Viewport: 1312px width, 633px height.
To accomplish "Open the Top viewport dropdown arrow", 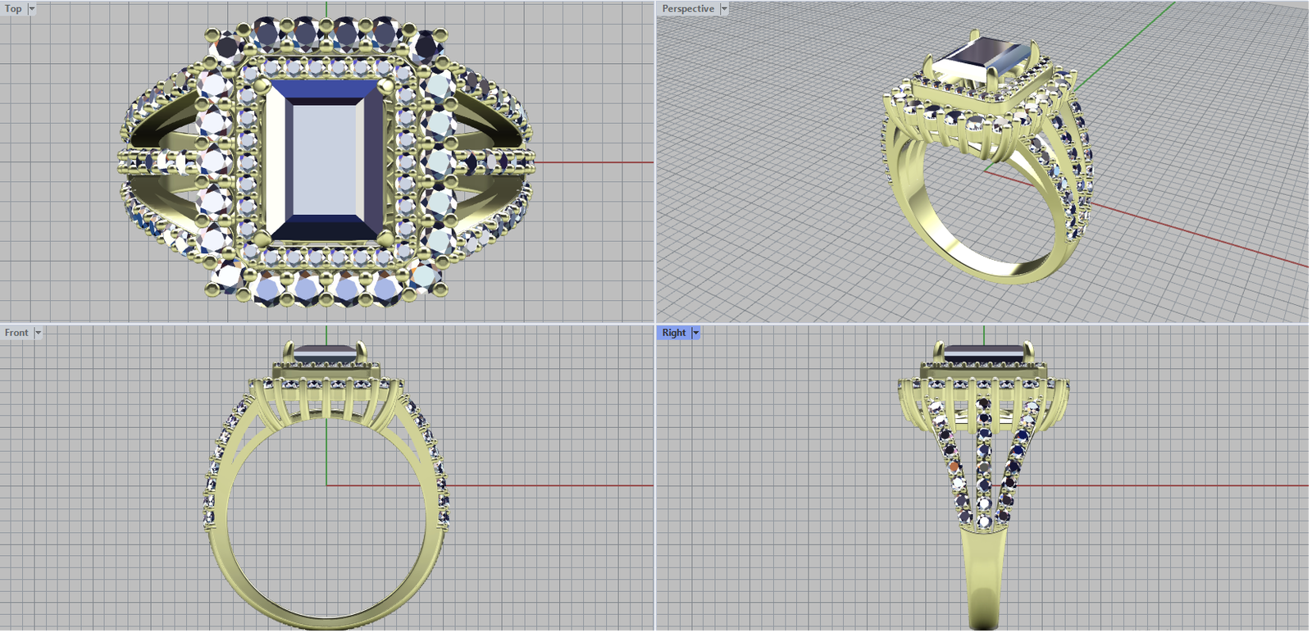I will click(x=32, y=9).
